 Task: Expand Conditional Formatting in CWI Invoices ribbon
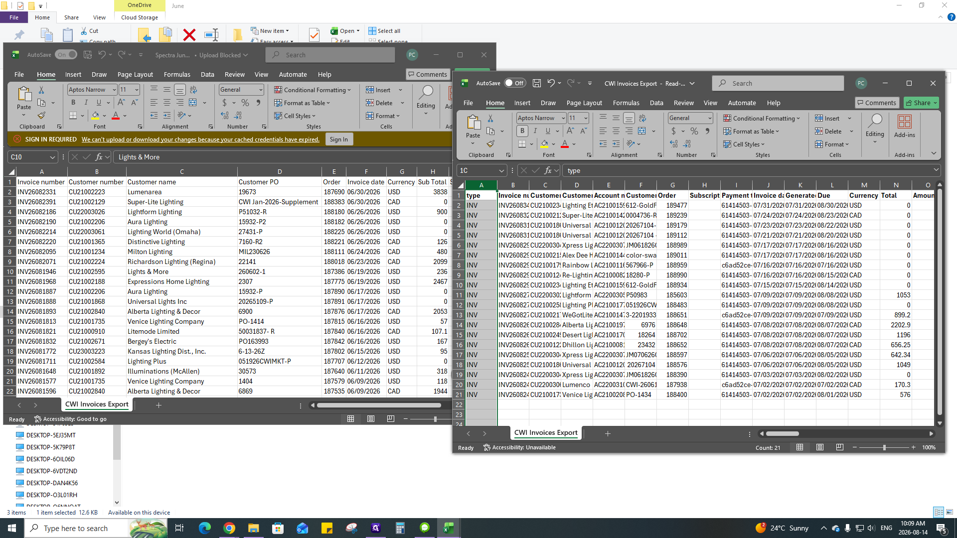pos(762,118)
